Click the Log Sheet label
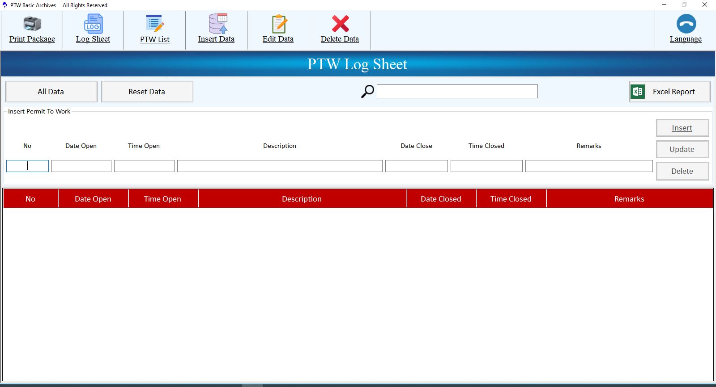The height and width of the screenshot is (387, 716). [93, 39]
